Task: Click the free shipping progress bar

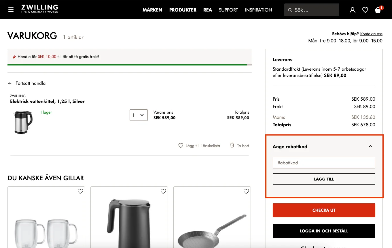Action: 130,65
